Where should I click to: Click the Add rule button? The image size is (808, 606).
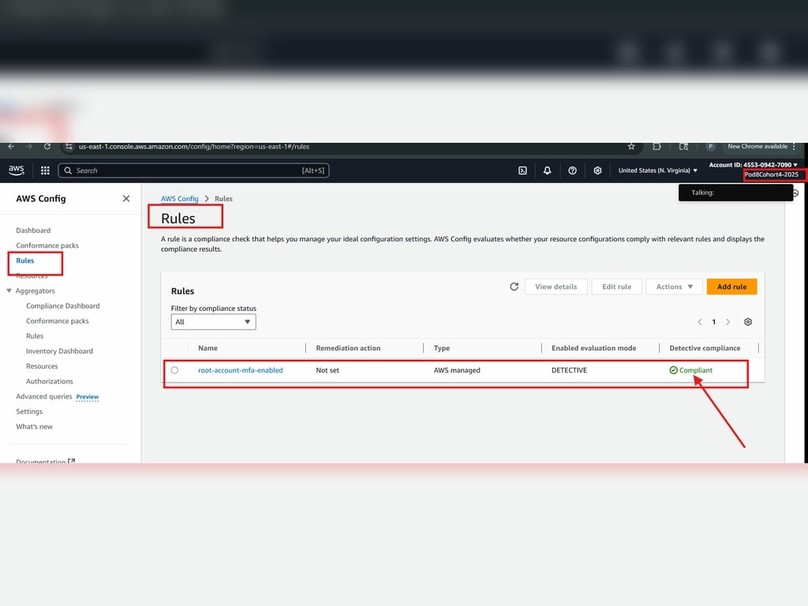[731, 286]
